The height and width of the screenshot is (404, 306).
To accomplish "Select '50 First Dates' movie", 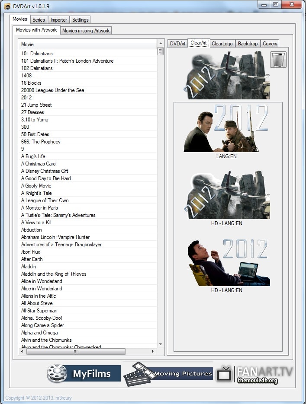I will pyautogui.click(x=88, y=134).
